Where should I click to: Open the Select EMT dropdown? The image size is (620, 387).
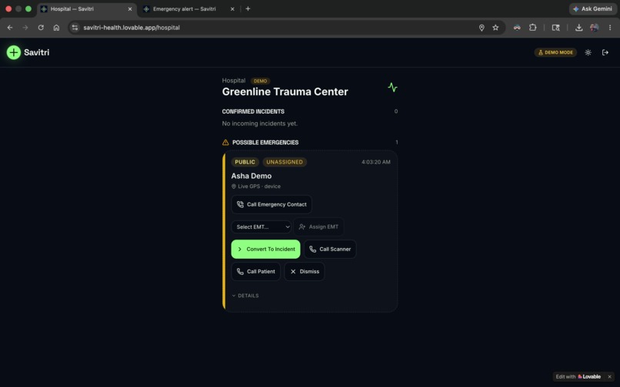pos(261,227)
